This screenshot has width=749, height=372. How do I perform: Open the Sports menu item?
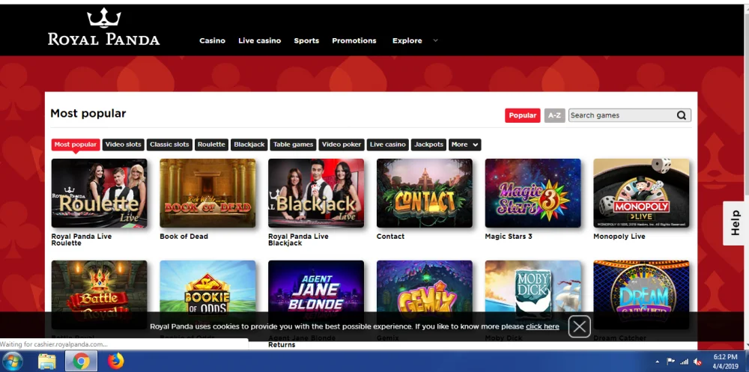306,40
